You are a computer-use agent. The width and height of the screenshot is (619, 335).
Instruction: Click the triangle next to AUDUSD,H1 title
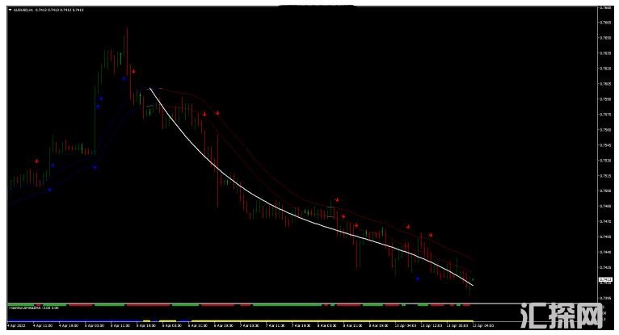click(x=10, y=10)
